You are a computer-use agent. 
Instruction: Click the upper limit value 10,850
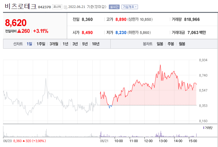pyautogui.click(x=145, y=19)
